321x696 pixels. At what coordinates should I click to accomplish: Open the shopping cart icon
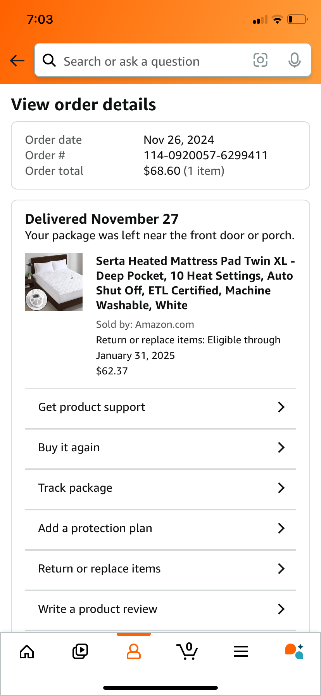point(187,651)
